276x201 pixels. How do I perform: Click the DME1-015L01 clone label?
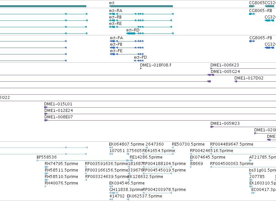(x=58, y=104)
